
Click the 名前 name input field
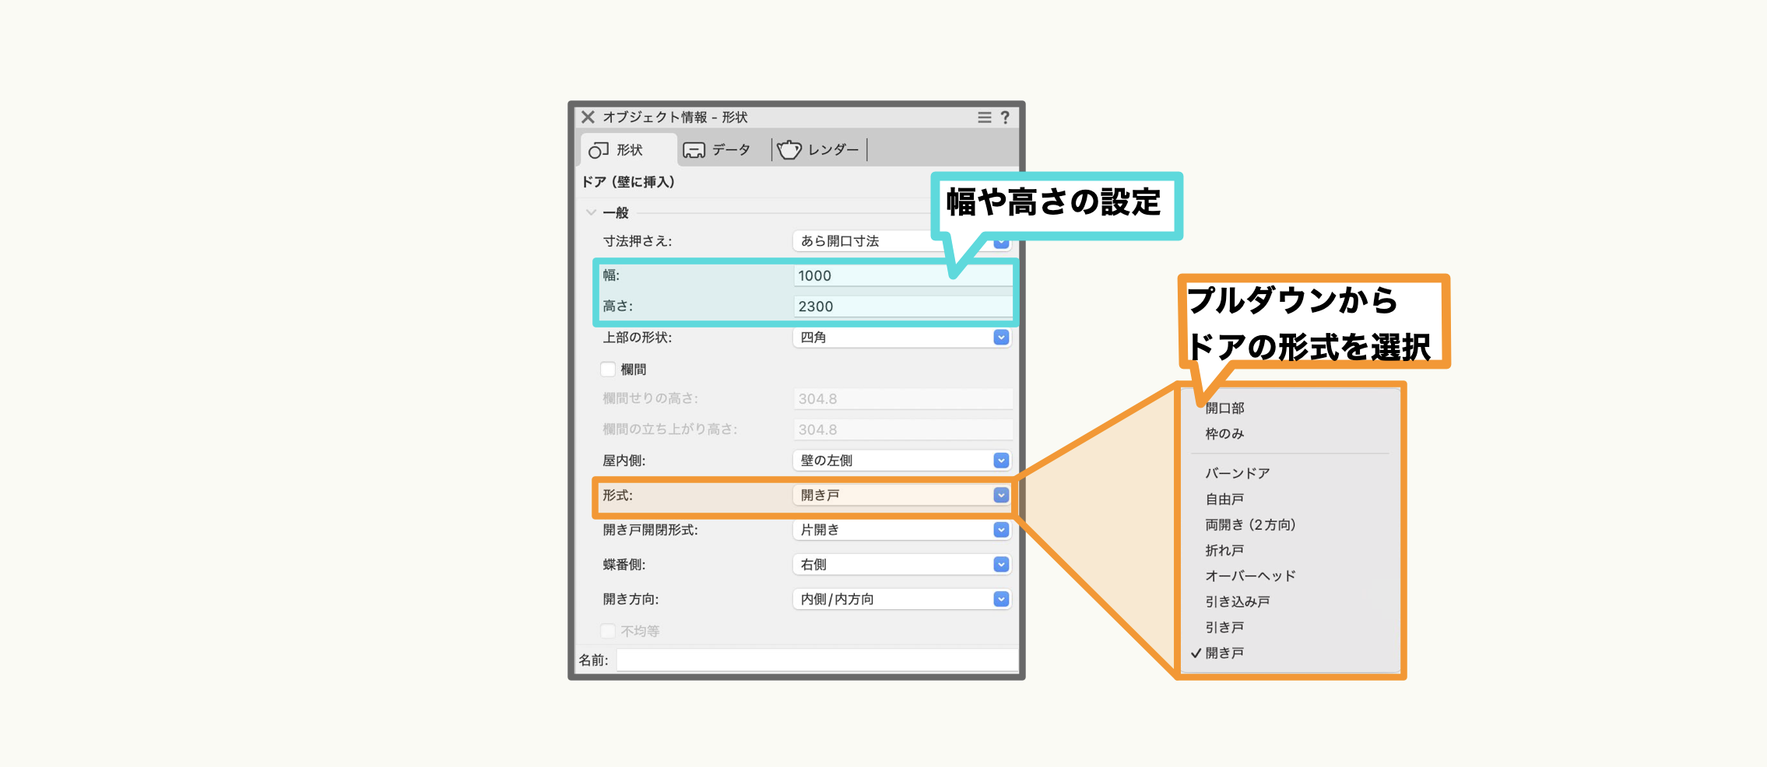pyautogui.click(x=816, y=660)
